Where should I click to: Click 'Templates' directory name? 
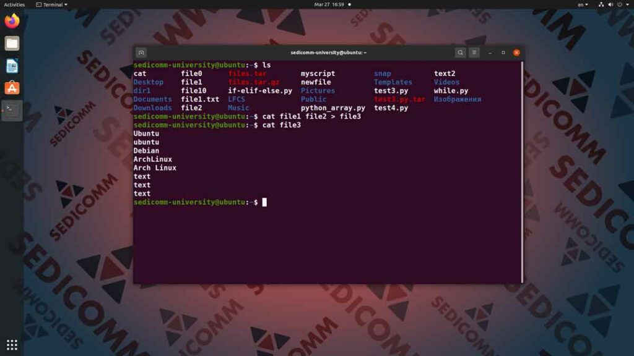[x=393, y=82]
